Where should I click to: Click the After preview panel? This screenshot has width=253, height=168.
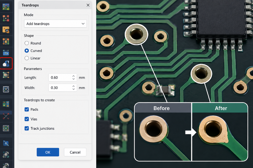[220, 132]
